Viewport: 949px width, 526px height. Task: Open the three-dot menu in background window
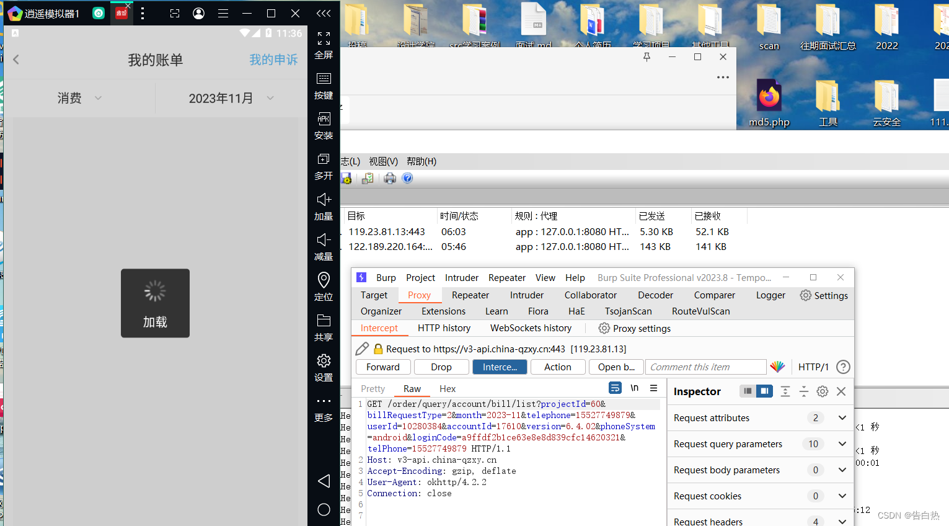pyautogui.click(x=723, y=78)
